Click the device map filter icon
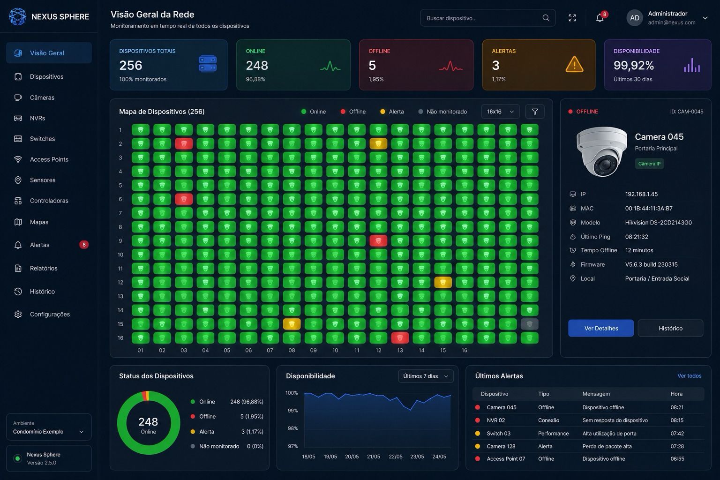Viewport: 720px width, 480px height. pos(535,112)
